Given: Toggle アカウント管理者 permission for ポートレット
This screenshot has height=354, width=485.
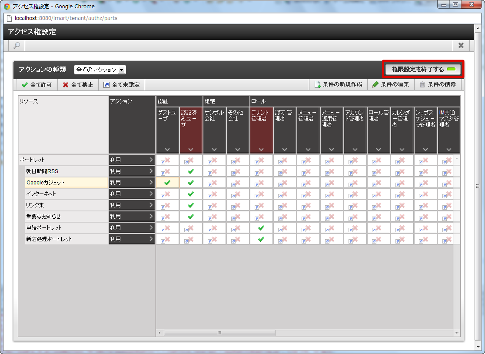Looking at the screenshot, I should (x=355, y=160).
